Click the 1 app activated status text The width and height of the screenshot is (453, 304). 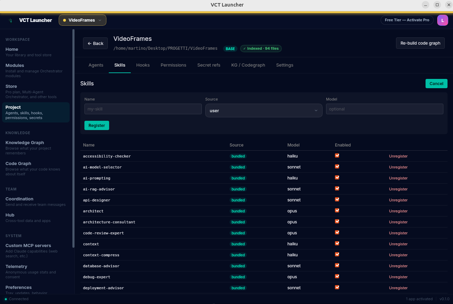click(x=419, y=299)
